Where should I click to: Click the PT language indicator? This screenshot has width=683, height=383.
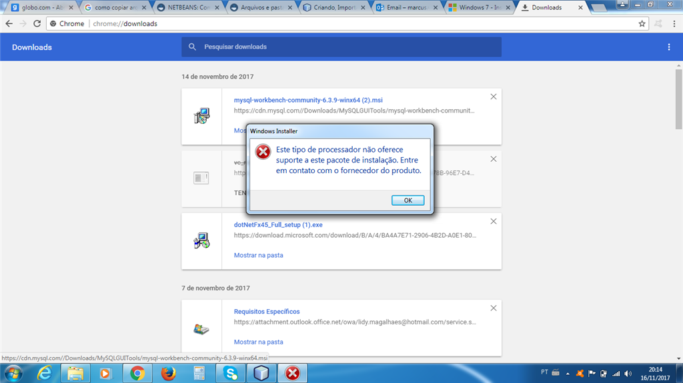(544, 372)
